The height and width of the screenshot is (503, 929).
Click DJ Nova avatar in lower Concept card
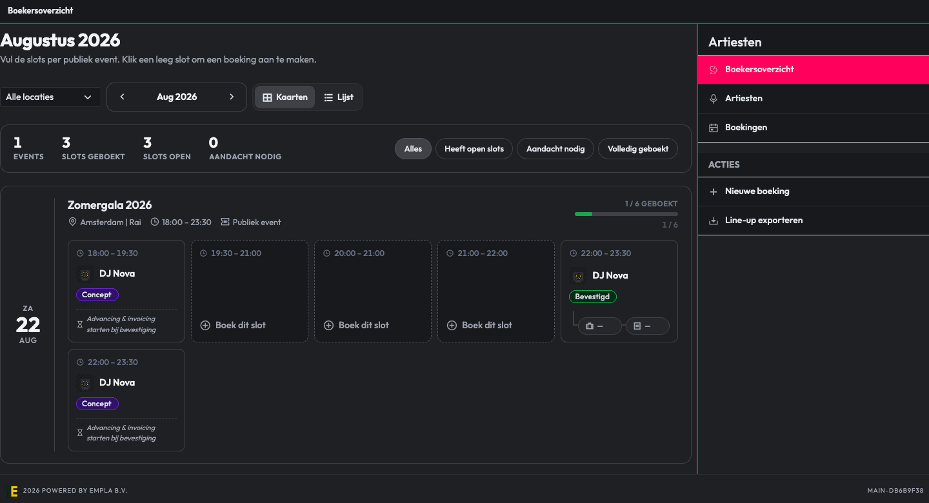[85, 383]
